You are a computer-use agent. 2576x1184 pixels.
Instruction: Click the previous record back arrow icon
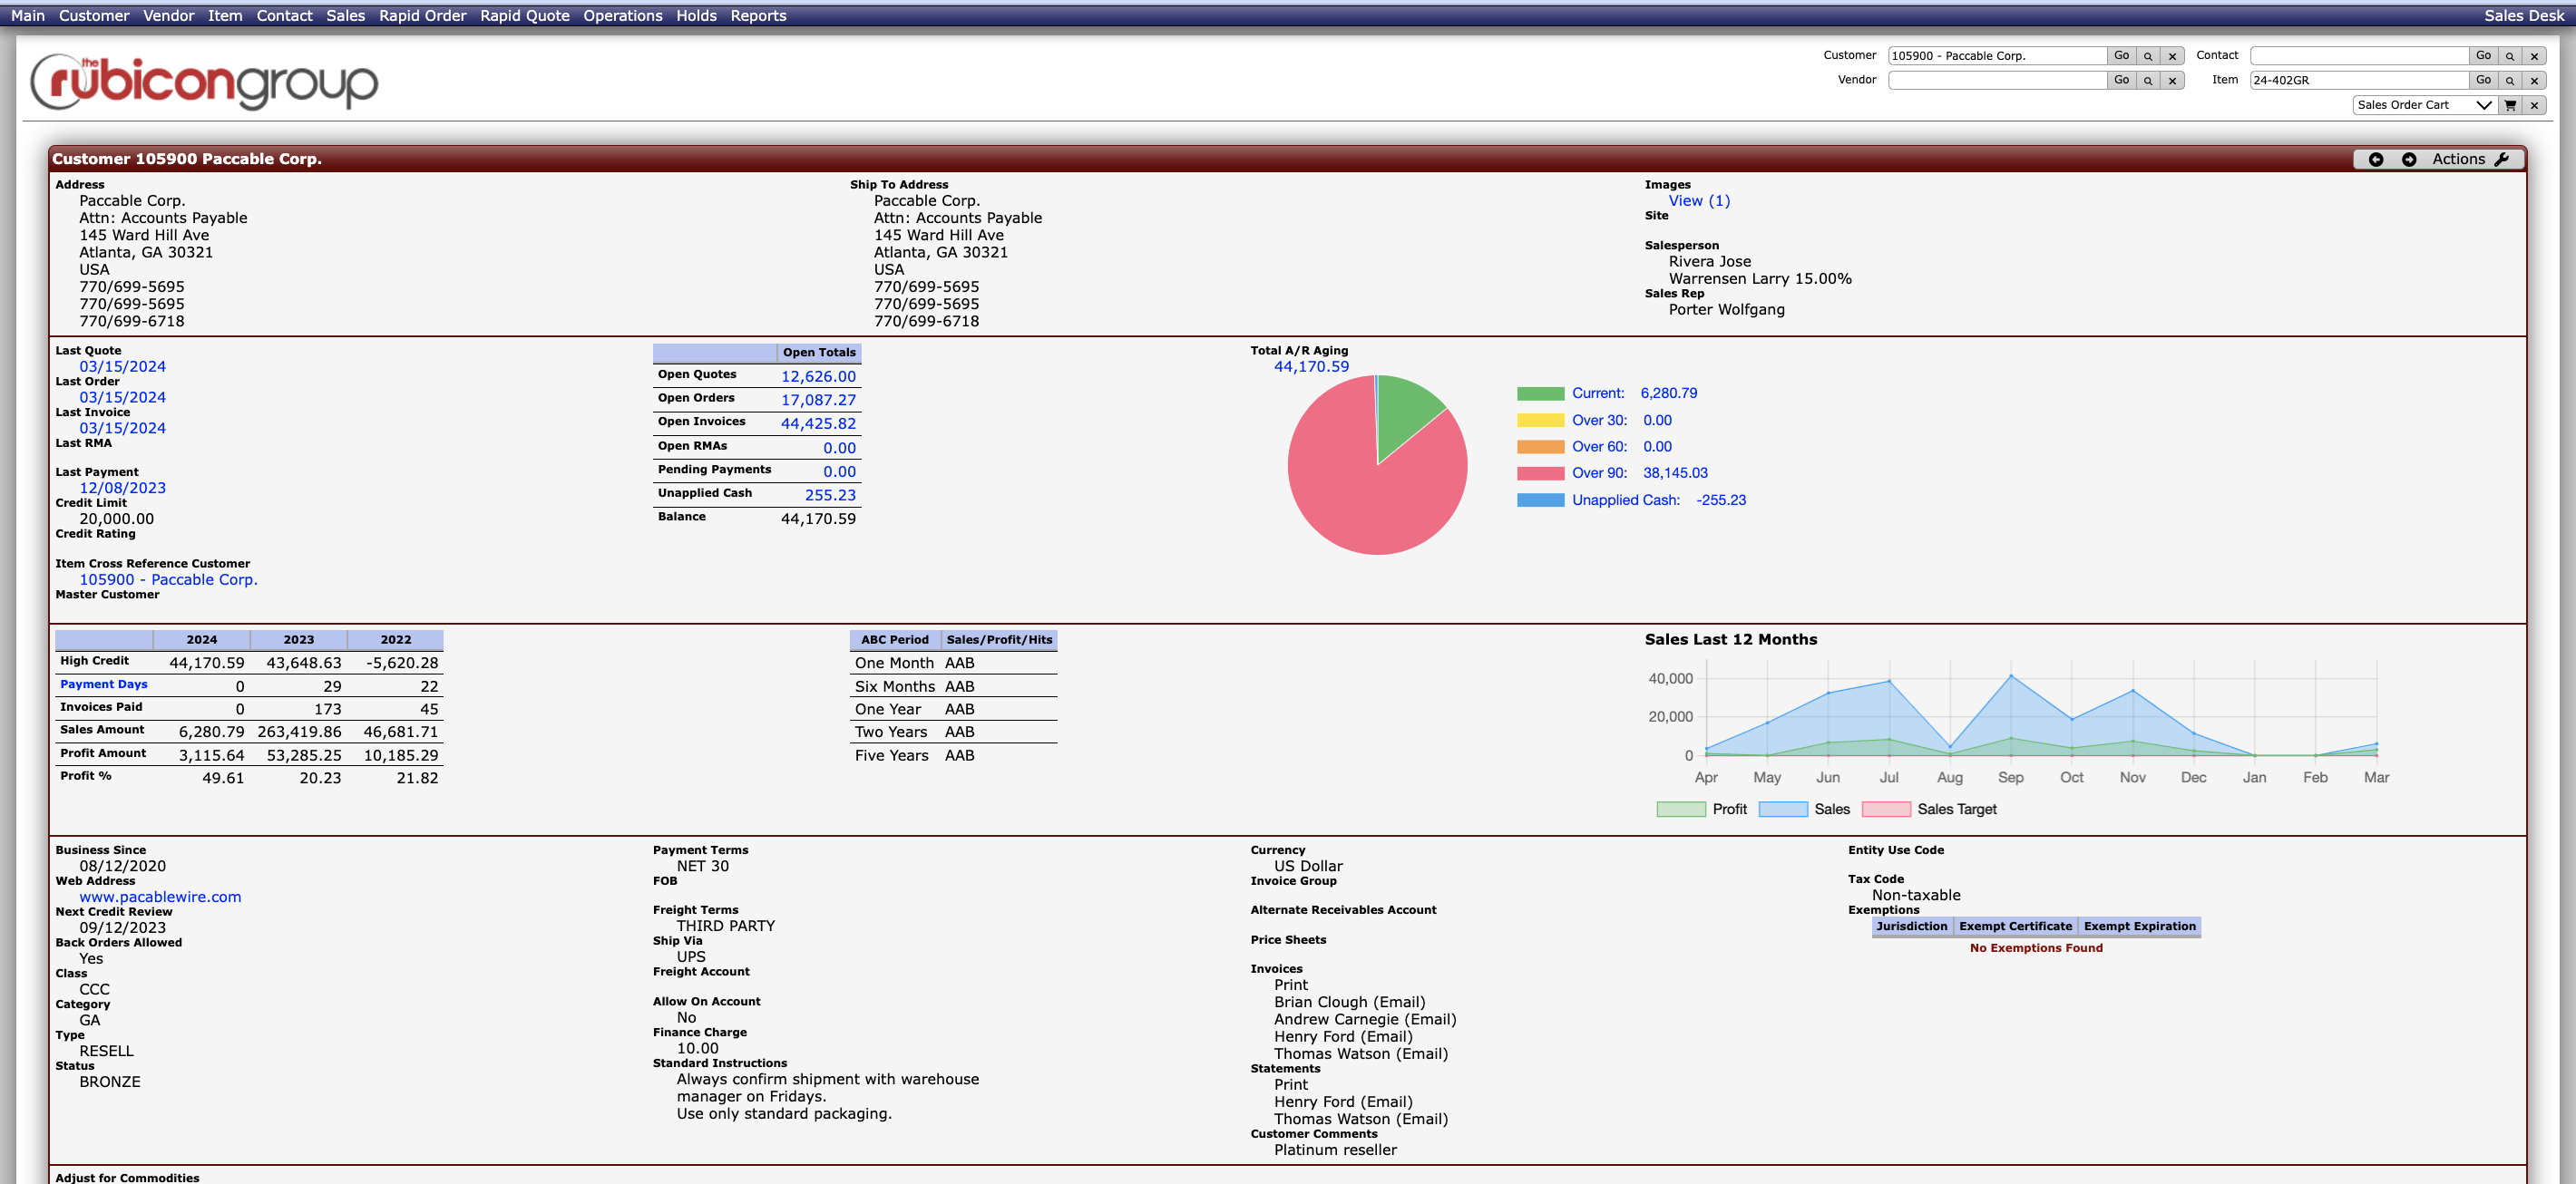tap(2376, 159)
